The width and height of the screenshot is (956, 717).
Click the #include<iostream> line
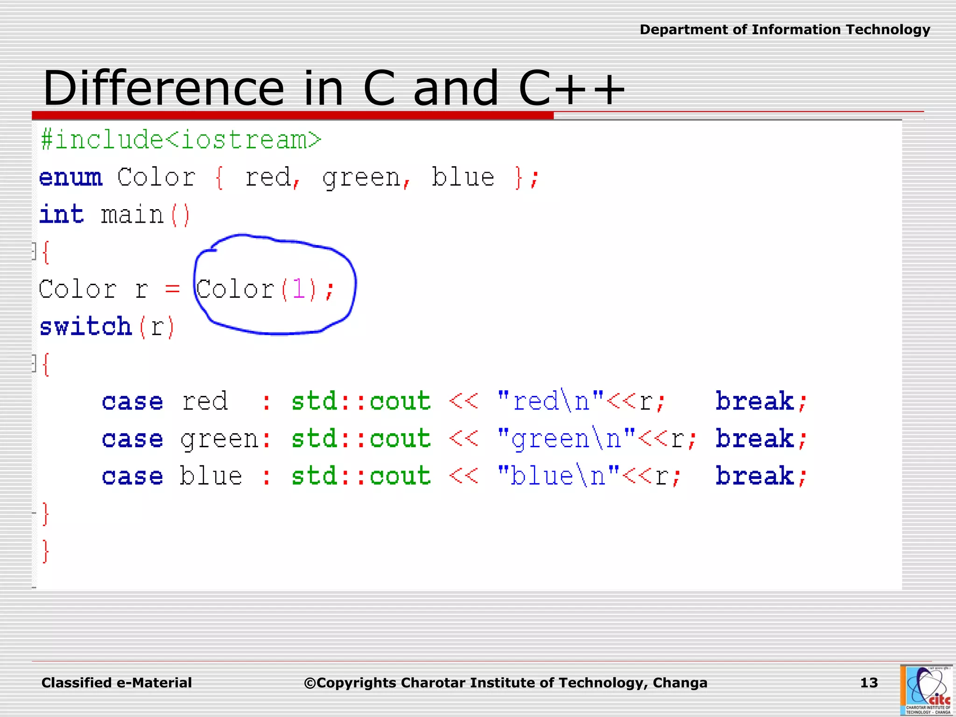pos(181,140)
